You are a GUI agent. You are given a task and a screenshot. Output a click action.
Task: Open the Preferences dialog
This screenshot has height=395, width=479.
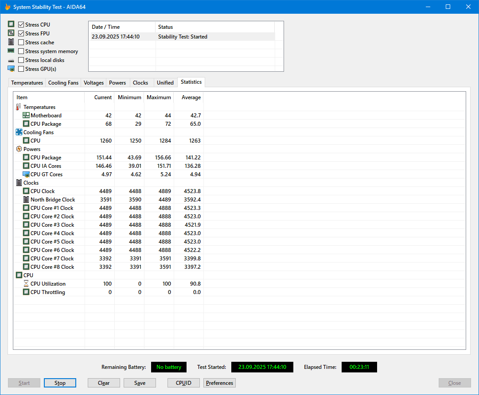click(219, 383)
